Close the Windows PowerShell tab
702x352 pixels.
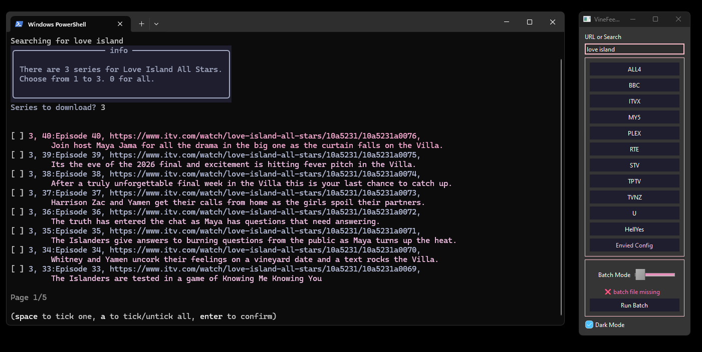[x=120, y=24]
